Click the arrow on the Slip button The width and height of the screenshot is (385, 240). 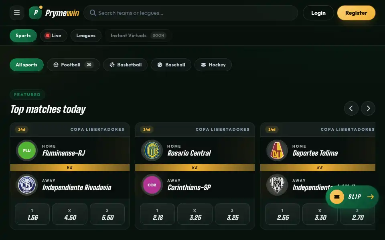371,197
